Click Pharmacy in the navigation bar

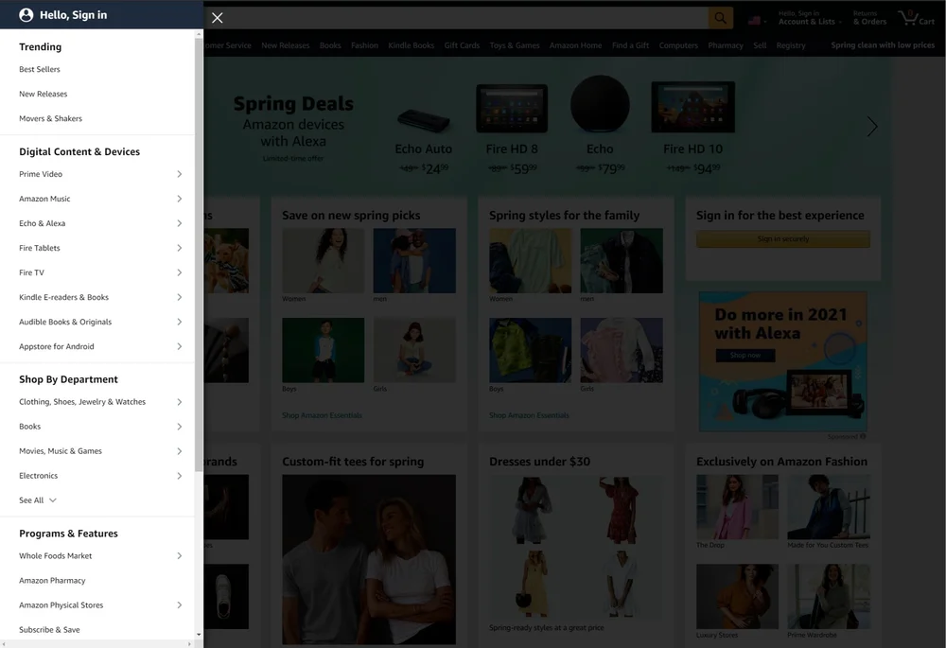(x=726, y=45)
